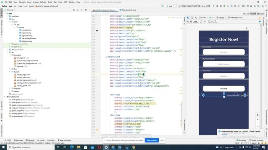Run the app with green play button
Image resolution: width=268 pixels, height=150 pixels.
(213, 6)
